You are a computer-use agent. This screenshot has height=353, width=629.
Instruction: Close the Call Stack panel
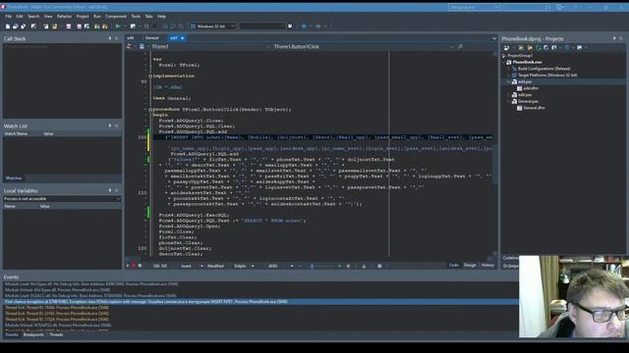click(x=117, y=38)
